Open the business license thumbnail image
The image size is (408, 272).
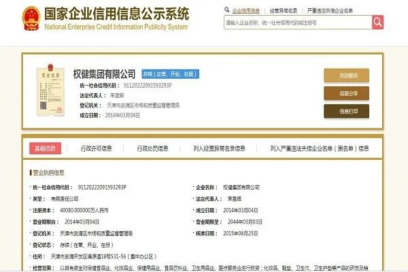point(50,90)
